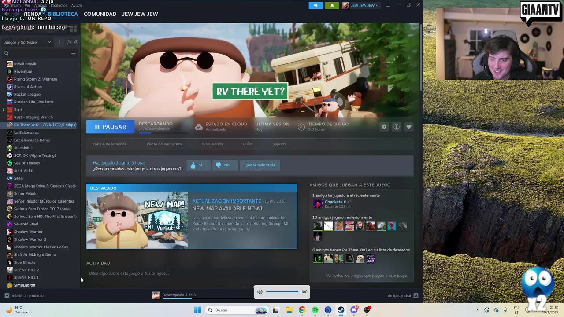
Task: Adjust the volume slider at 100
Action: [282, 292]
